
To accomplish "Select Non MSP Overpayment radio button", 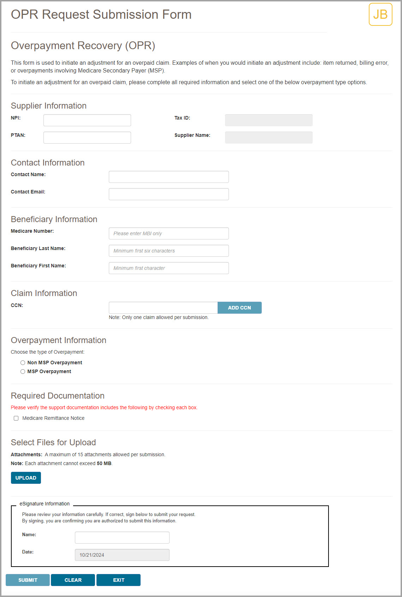I will pyautogui.click(x=23, y=363).
